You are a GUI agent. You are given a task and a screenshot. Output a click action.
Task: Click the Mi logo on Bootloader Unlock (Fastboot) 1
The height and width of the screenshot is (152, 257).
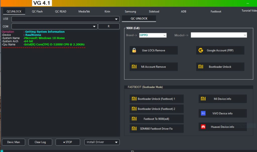click(134, 99)
